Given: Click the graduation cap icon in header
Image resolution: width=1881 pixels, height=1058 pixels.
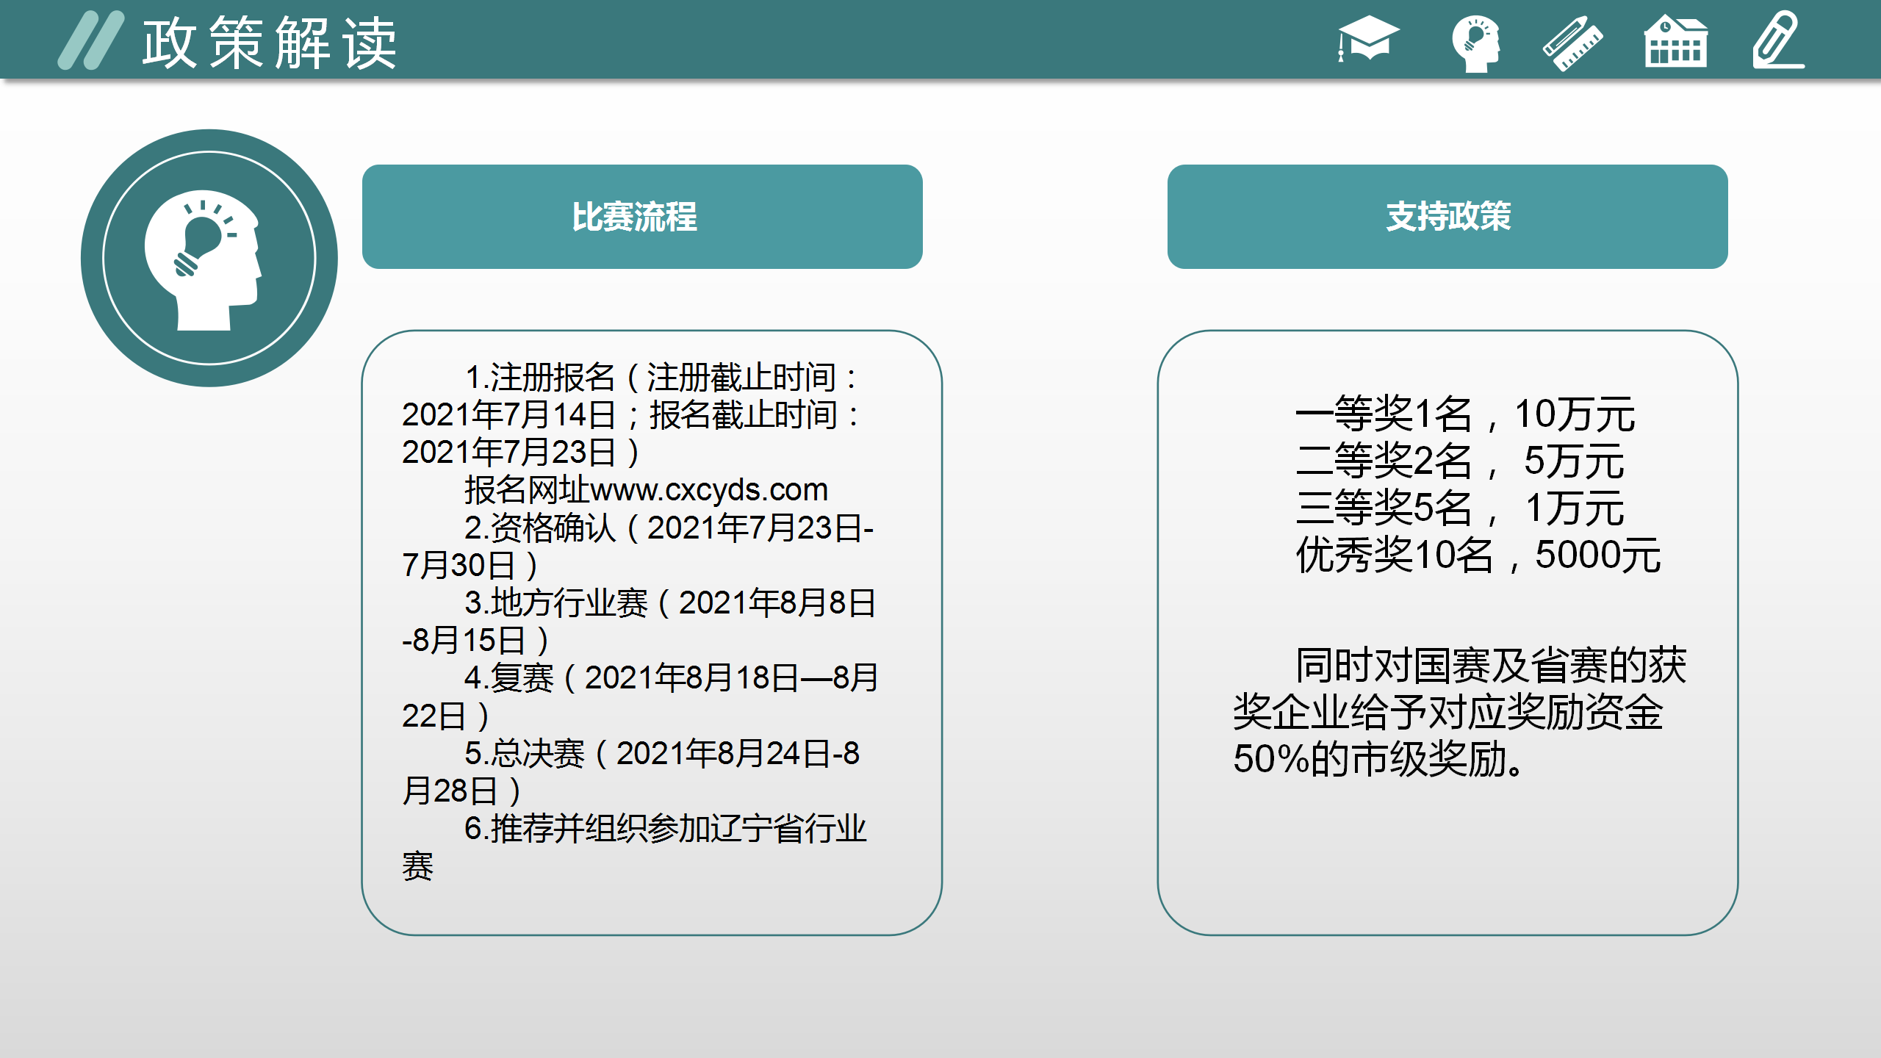Looking at the screenshot, I should tap(1367, 39).
